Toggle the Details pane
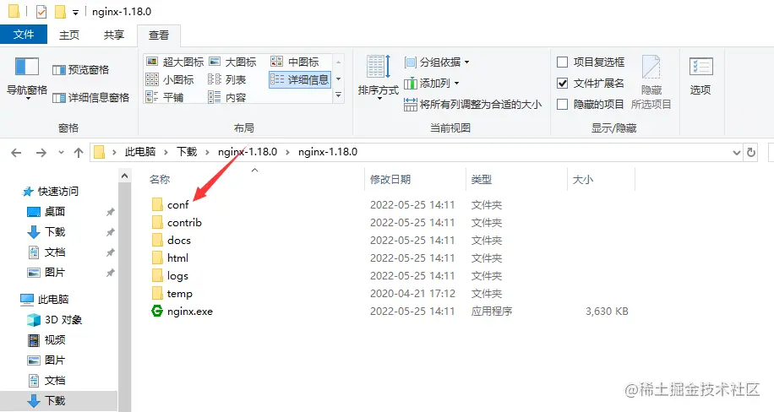 click(x=90, y=98)
